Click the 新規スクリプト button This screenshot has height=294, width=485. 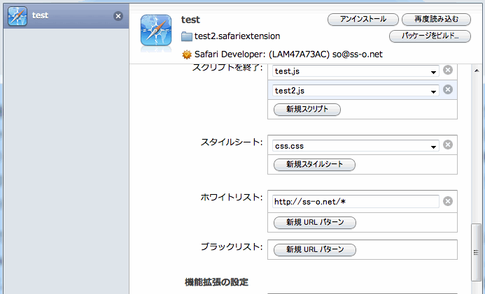[307, 110]
